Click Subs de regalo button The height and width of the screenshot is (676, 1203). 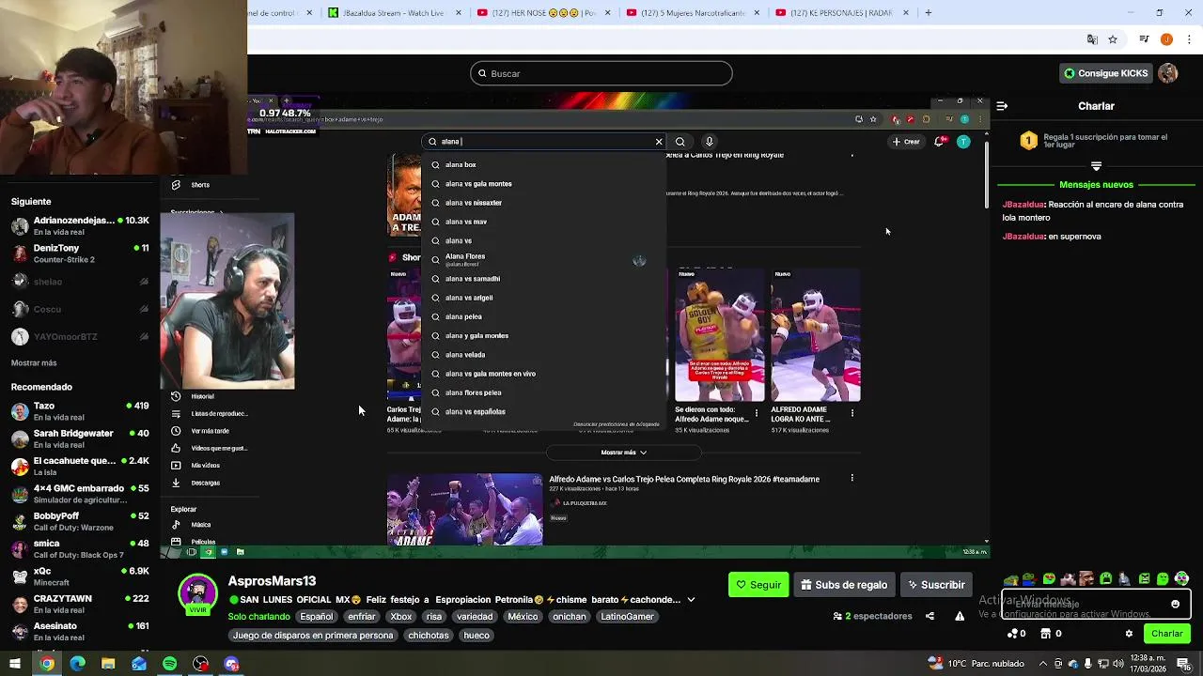(x=844, y=585)
